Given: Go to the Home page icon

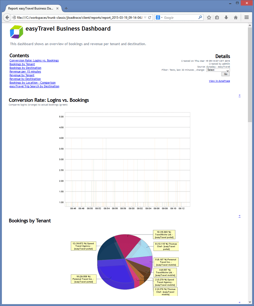Looking at the screenshot, I should click(x=235, y=18).
